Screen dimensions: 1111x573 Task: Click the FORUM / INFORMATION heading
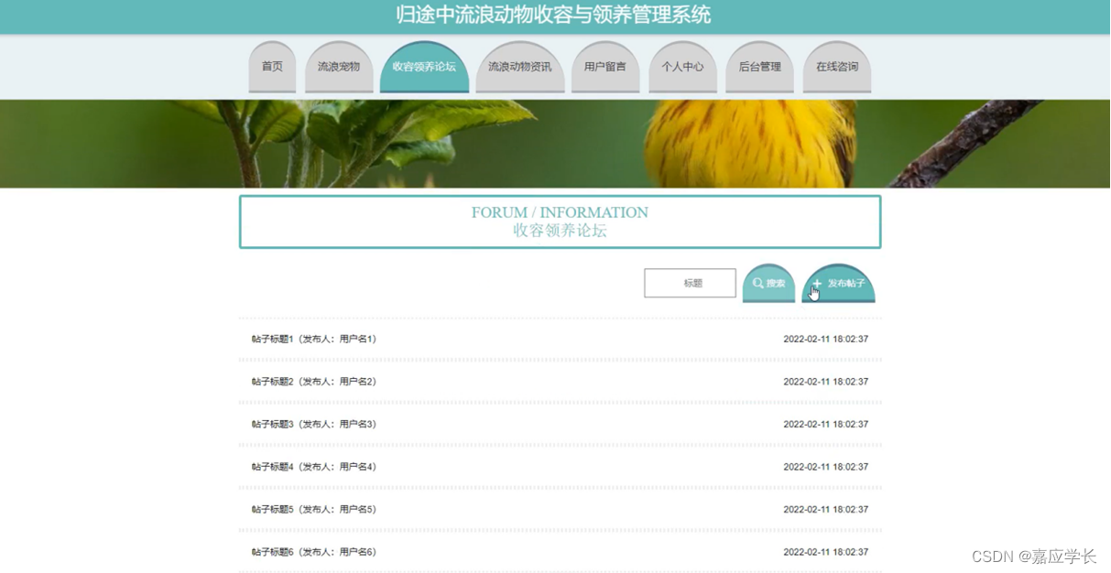560,212
